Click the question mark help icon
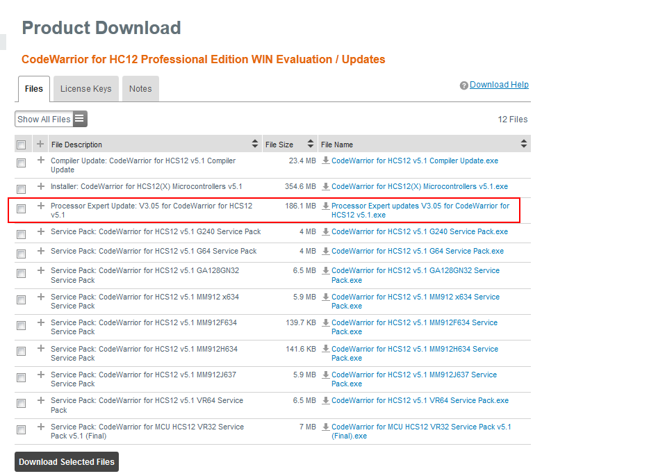The image size is (649, 476). click(463, 85)
